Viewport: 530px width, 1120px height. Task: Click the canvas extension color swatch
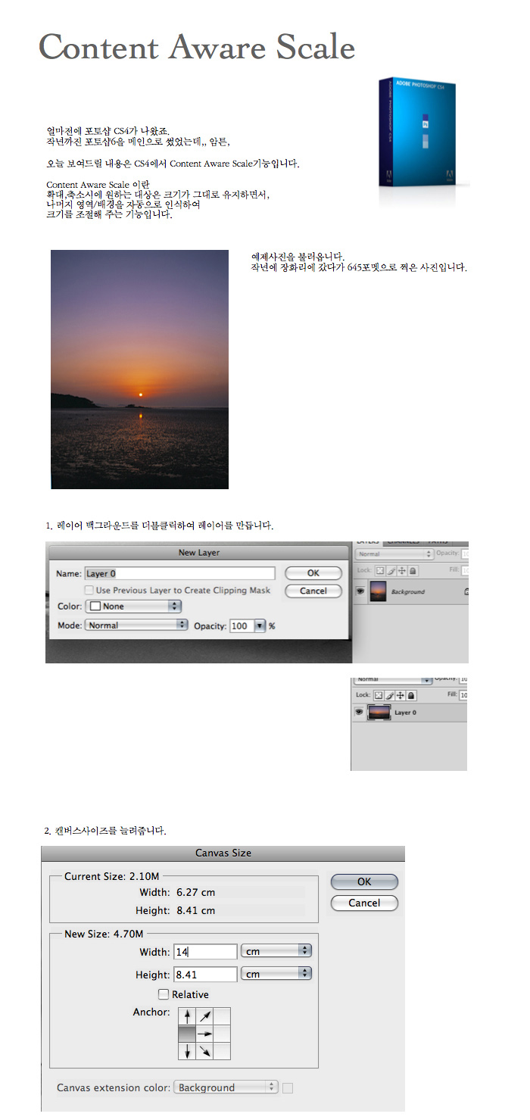coord(288,1088)
